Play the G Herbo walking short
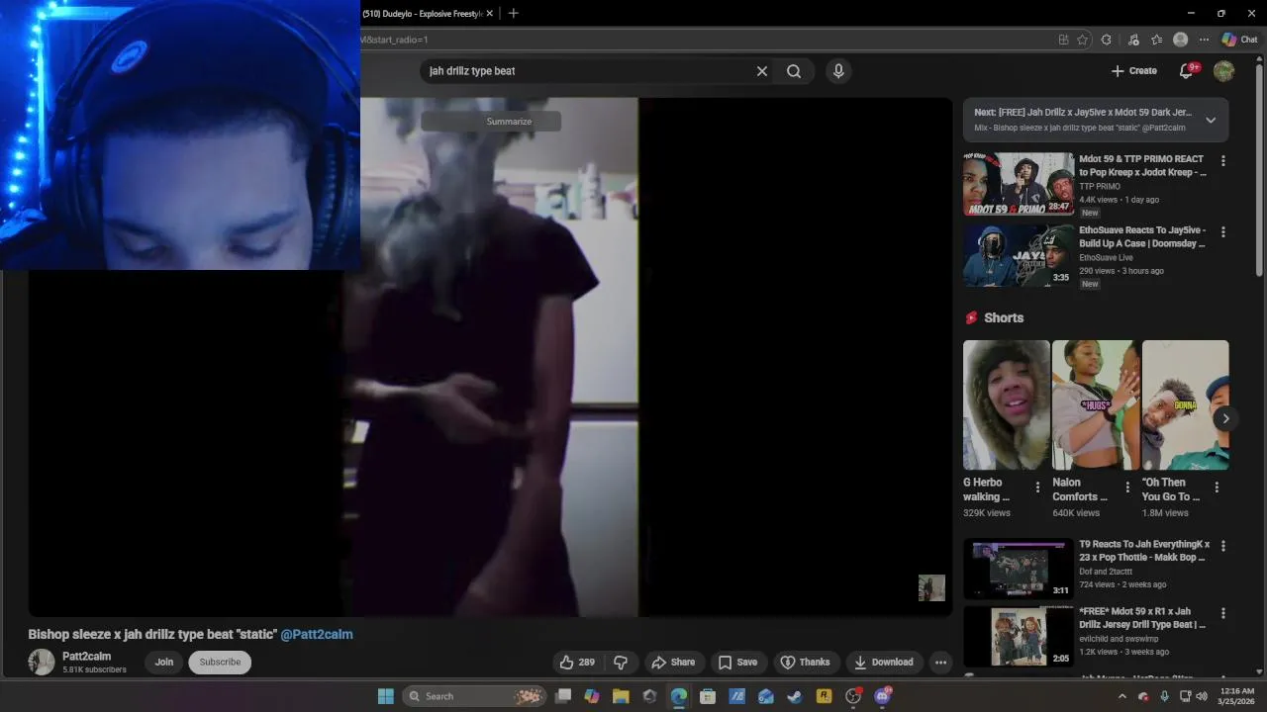 coord(1007,405)
